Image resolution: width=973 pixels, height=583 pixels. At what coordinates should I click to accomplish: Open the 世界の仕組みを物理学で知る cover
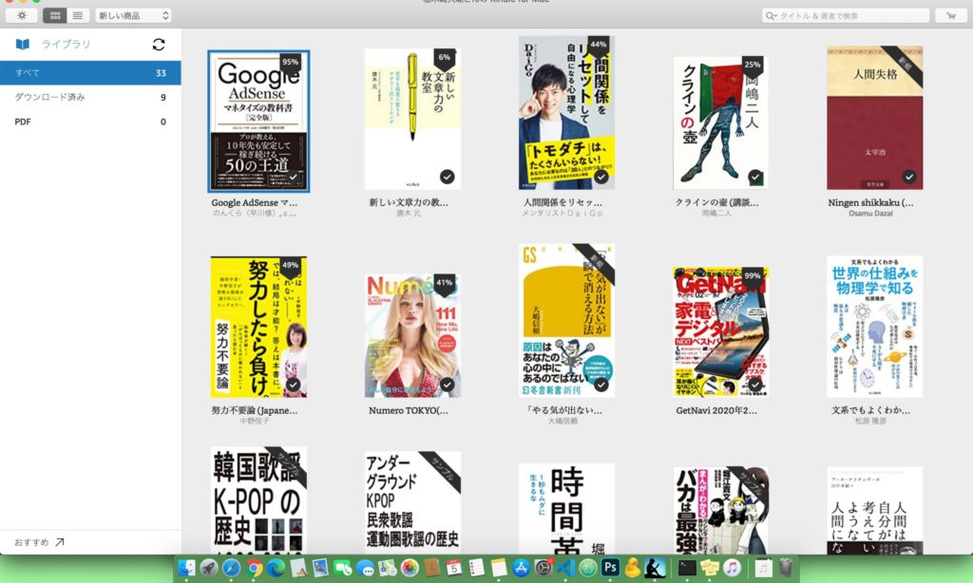875,327
